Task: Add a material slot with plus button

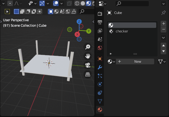Action: click(x=164, y=24)
